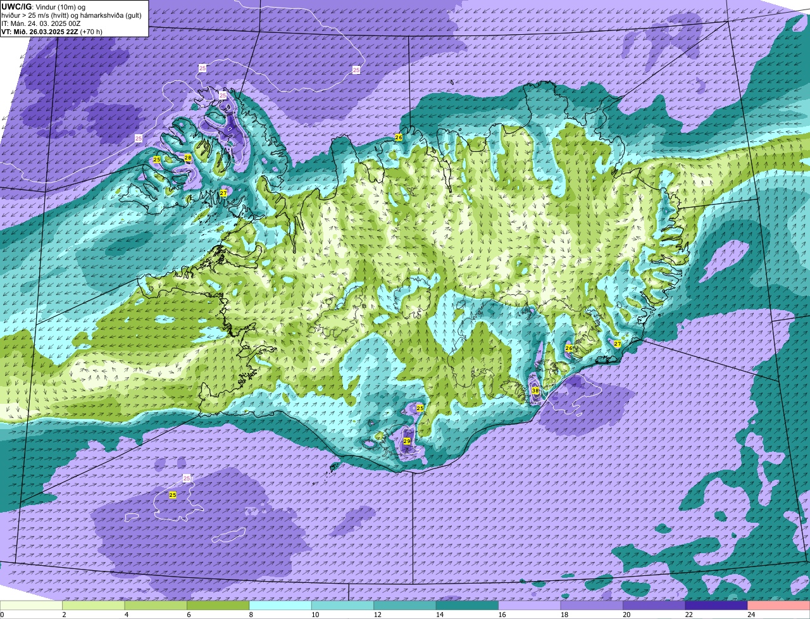The image size is (810, 619).
Task: Select the light purple 18–20 m/s legend swatch
Action: 592,605
